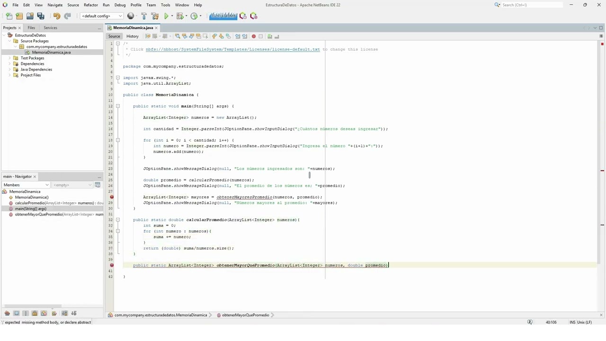Collapse the EstructuraDeDatos project node
The image size is (606, 341).
coord(4,36)
